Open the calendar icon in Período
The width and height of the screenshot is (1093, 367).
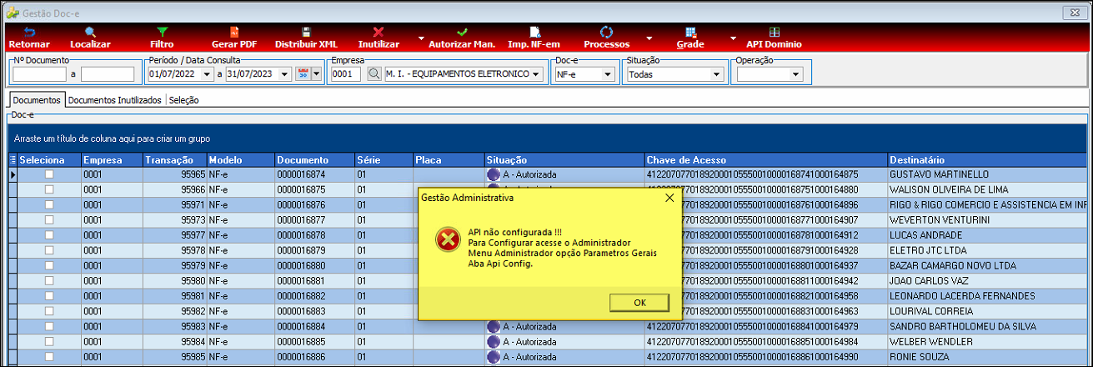click(x=303, y=74)
